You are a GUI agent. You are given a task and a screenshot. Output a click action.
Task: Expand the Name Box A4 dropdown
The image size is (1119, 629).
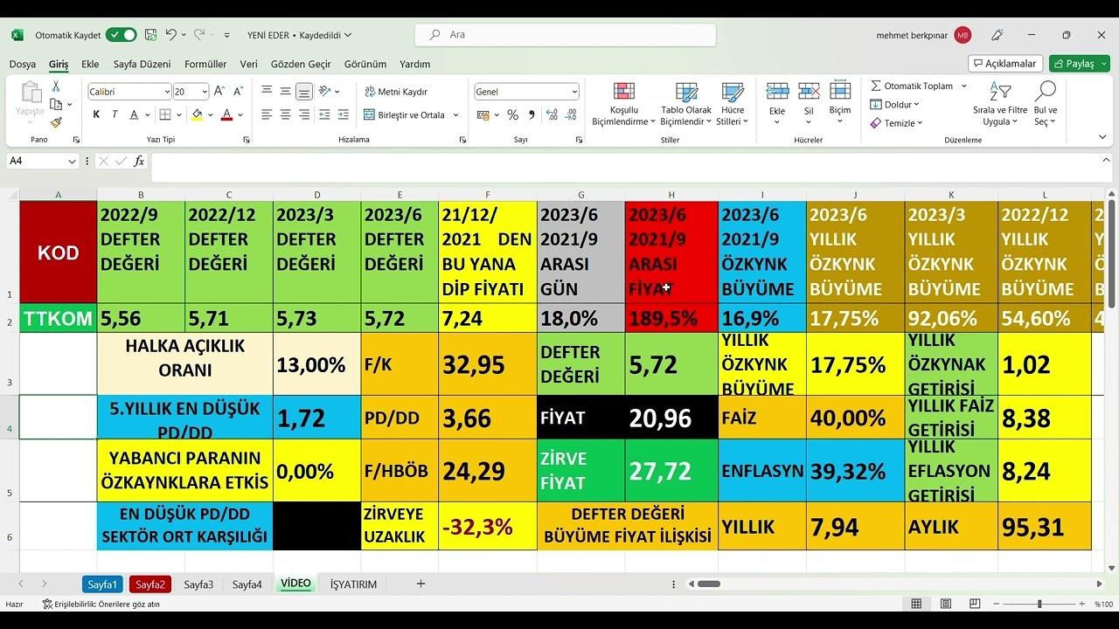point(73,161)
